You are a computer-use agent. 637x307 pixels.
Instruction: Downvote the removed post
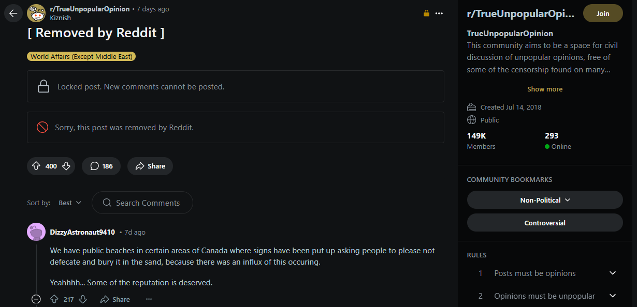click(x=66, y=166)
